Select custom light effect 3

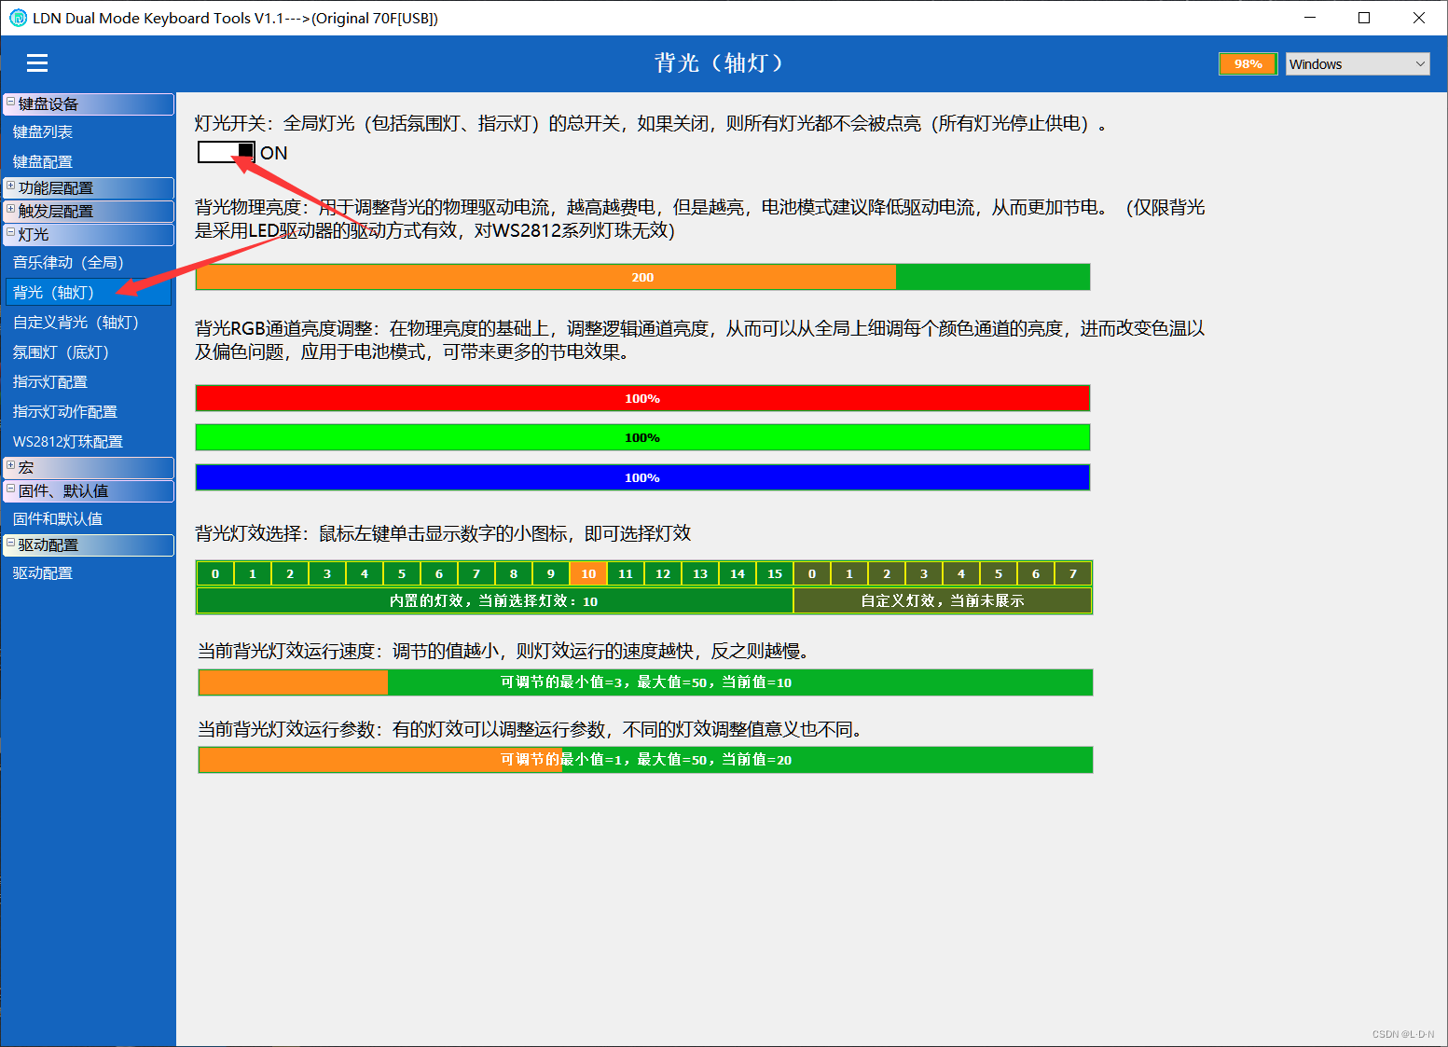924,573
